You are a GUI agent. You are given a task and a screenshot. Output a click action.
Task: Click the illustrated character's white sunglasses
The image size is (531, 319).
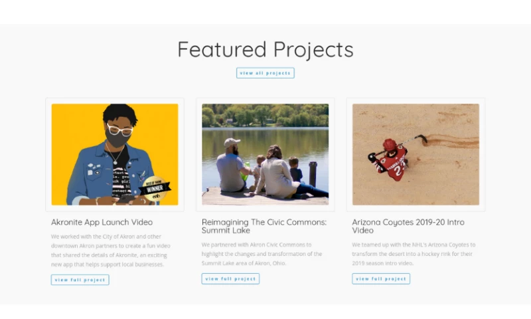coord(119,130)
